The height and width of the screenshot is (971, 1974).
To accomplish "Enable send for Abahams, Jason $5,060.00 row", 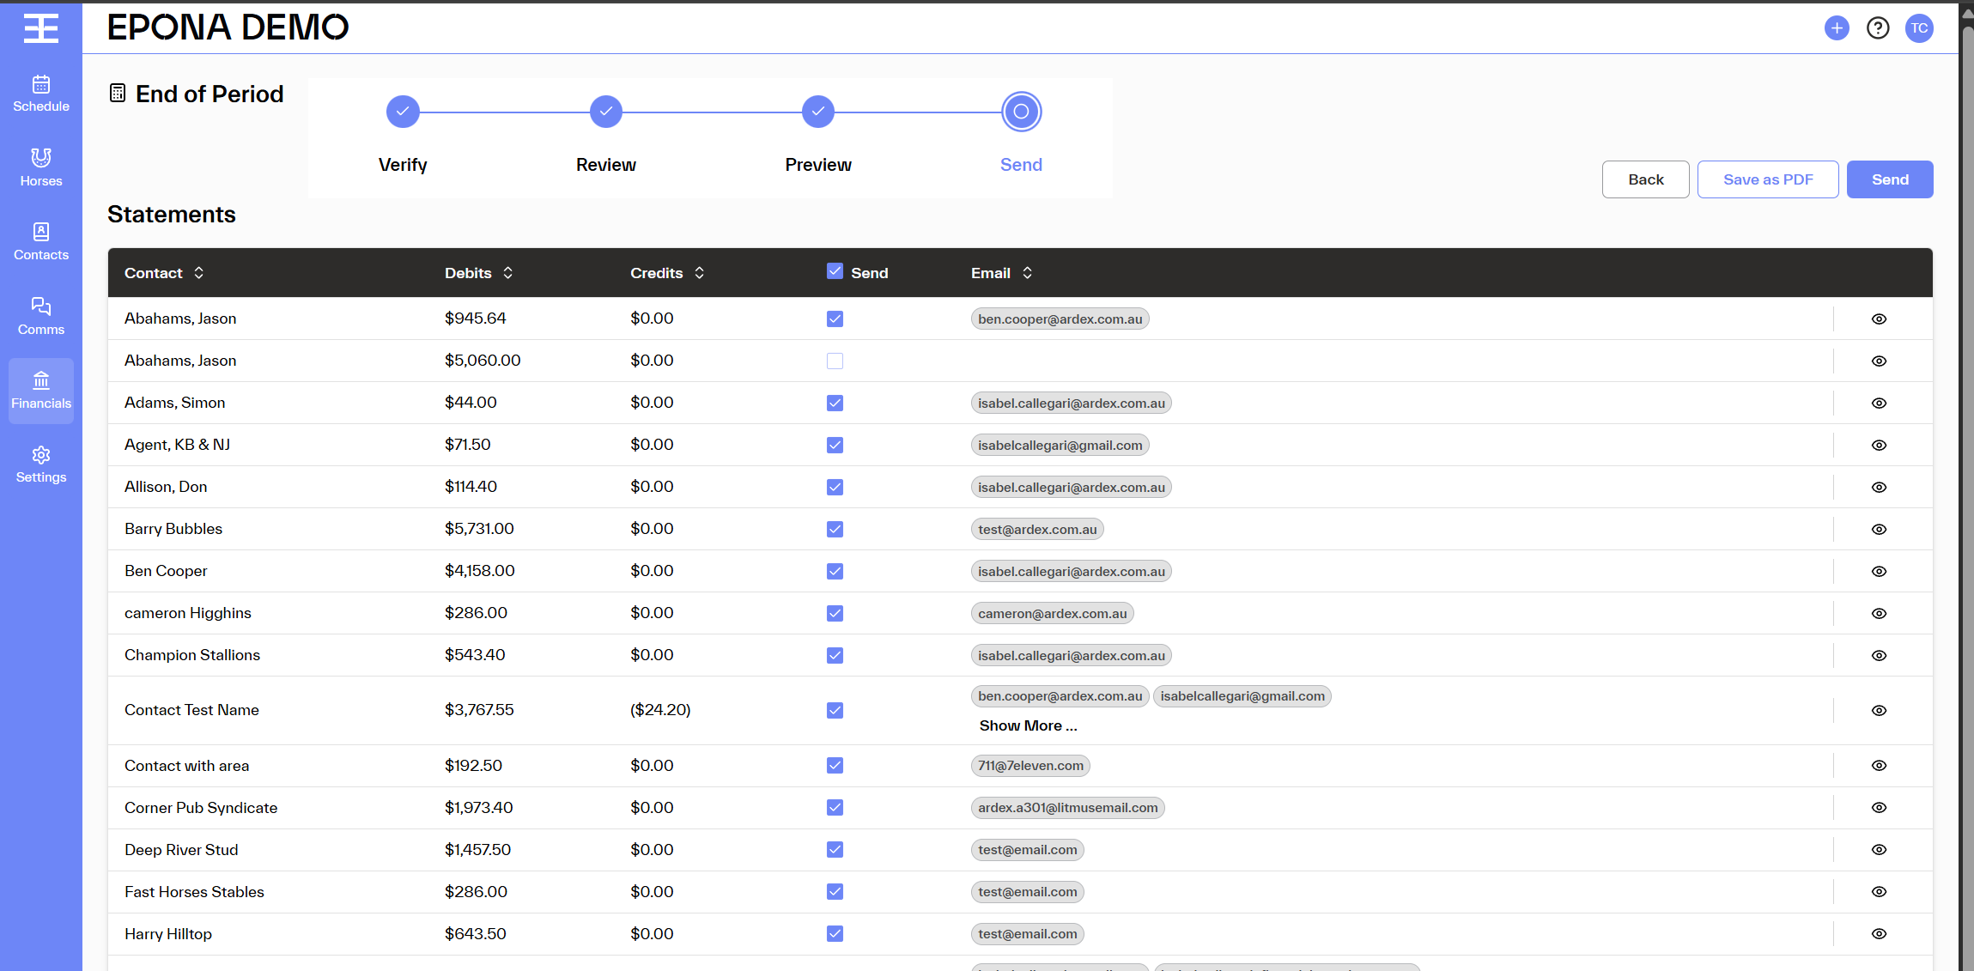I will tap(835, 361).
